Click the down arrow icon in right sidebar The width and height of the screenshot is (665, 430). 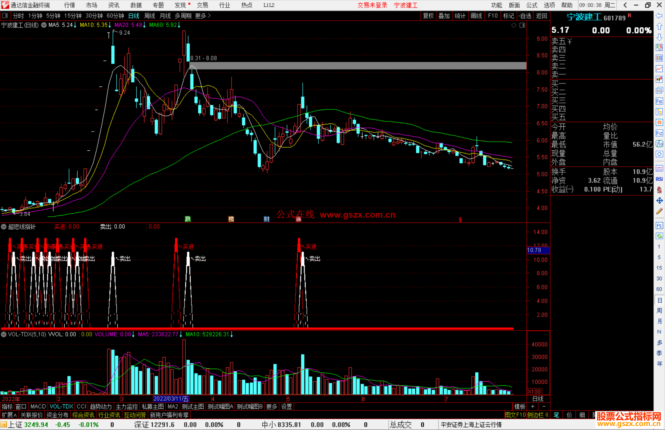pos(659,37)
